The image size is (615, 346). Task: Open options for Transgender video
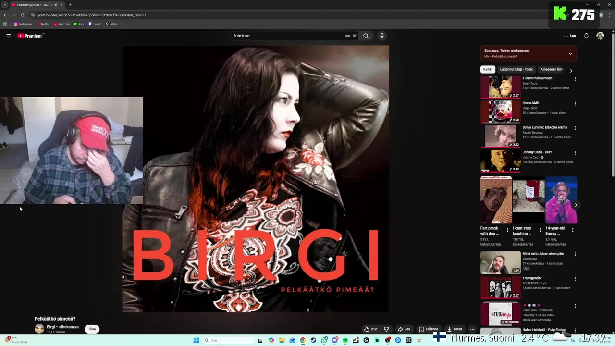pos(575,279)
